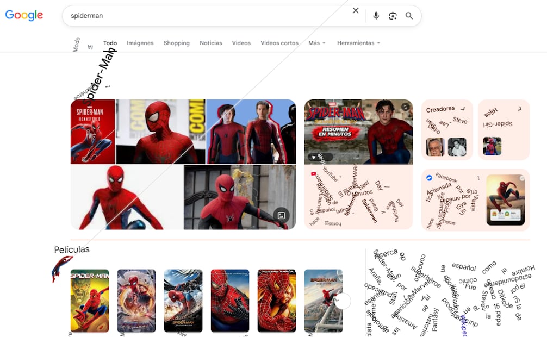Play the Resumen en Minutos video
This screenshot has height=337, width=547.
[x=358, y=132]
